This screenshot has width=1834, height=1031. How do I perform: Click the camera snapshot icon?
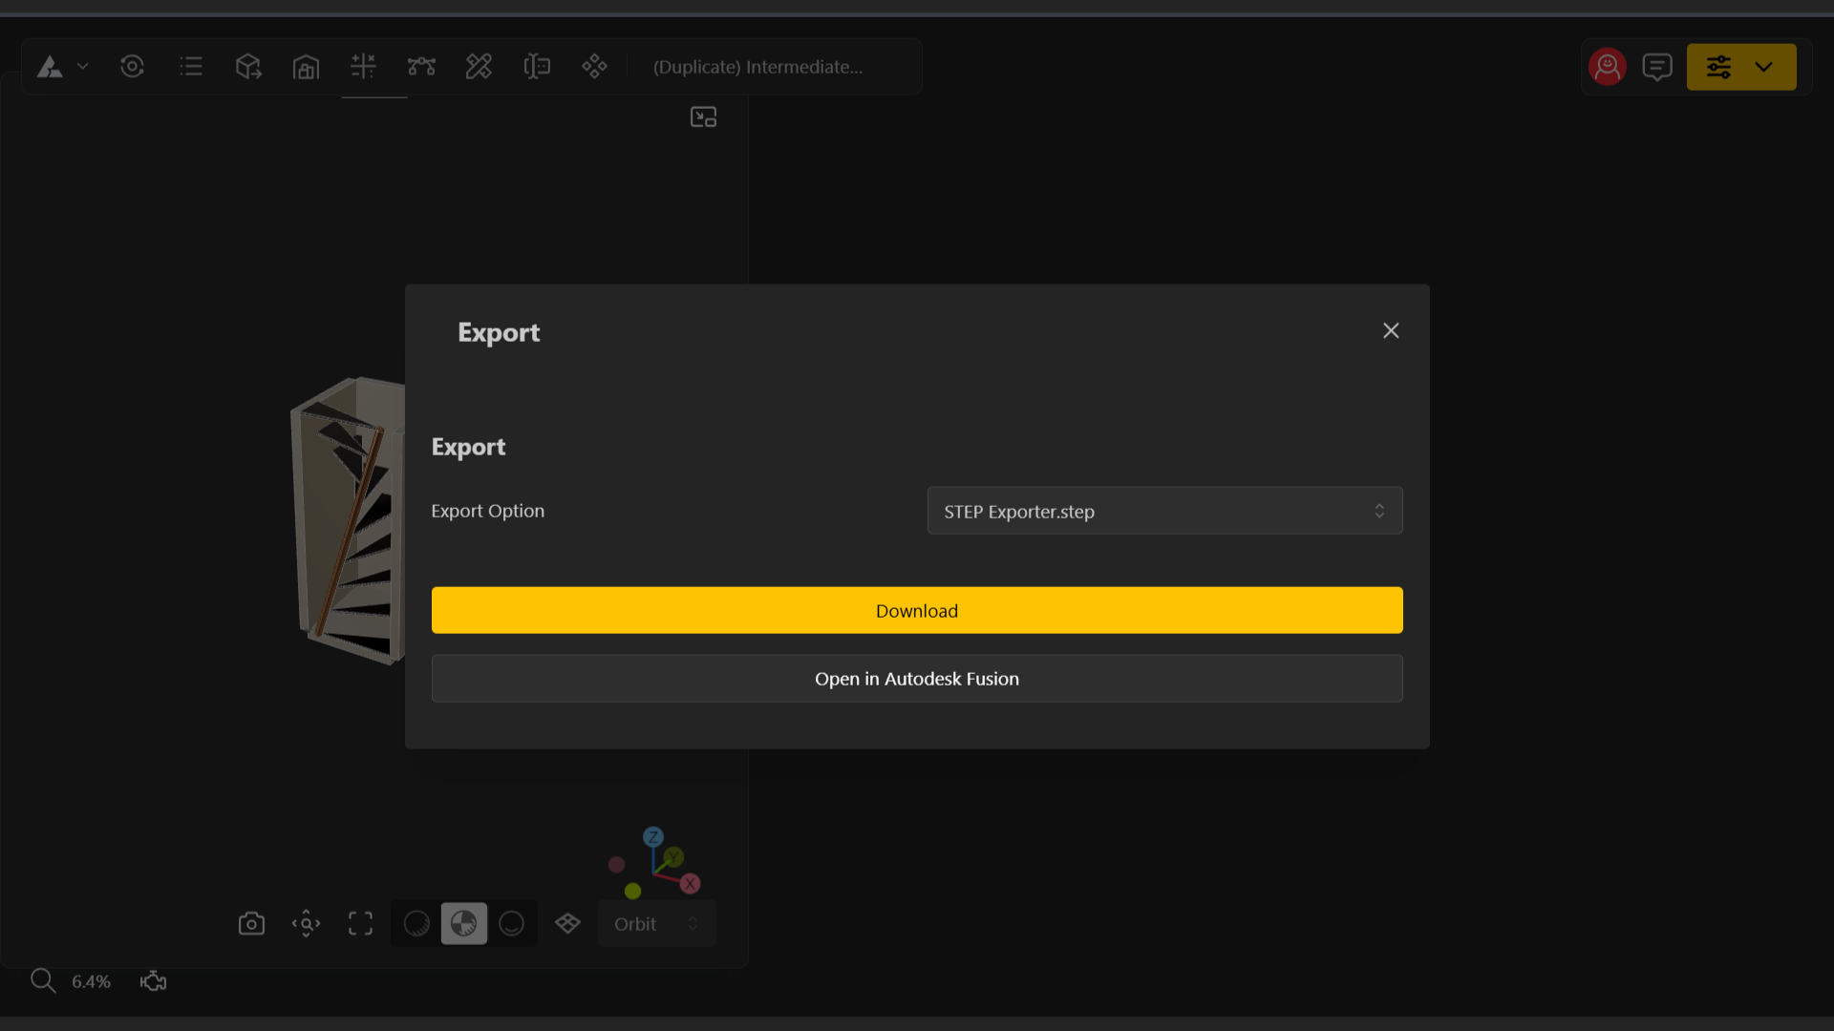[x=251, y=924]
